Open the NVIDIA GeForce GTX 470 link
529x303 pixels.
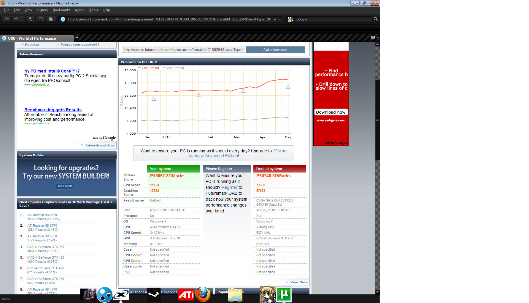click(x=46, y=268)
